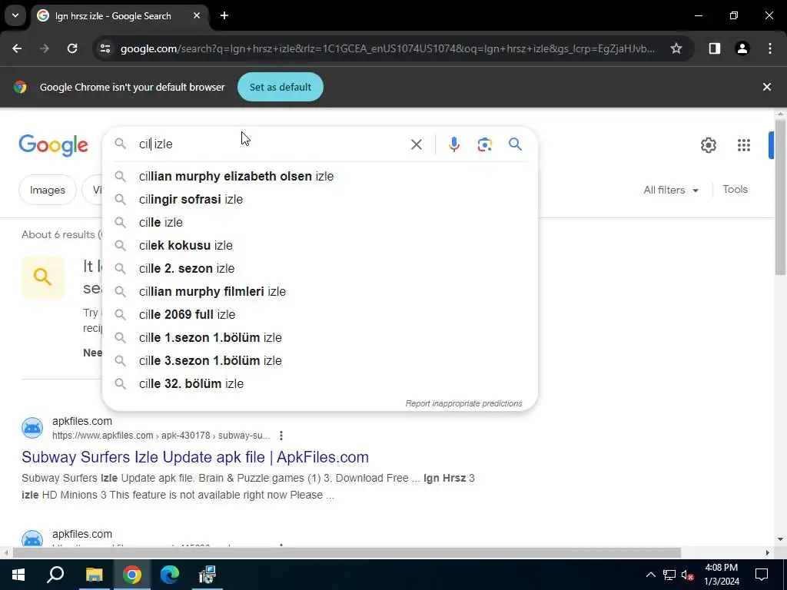
Task: Open Chrome three-dot menu
Action: (x=770, y=48)
